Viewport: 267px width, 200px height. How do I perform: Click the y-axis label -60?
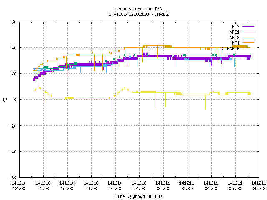click(13, 177)
